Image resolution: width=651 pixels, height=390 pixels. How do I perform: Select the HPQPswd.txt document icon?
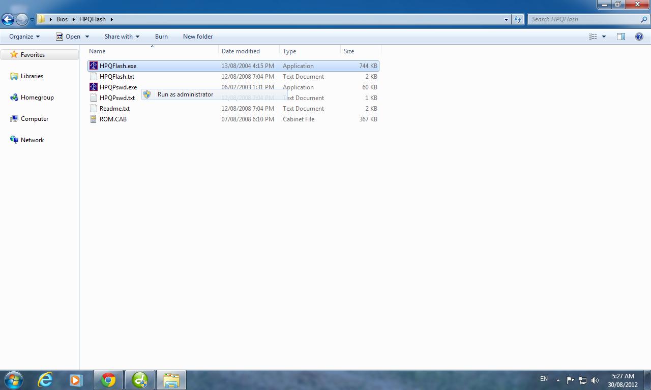[94, 98]
